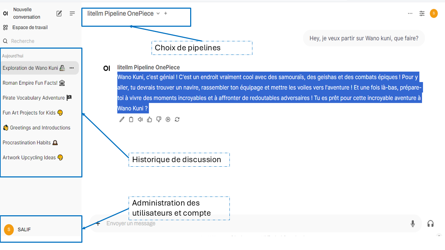Screen dimensions: 445x250
Task: Give thumbs up to the response
Action: click(x=149, y=119)
